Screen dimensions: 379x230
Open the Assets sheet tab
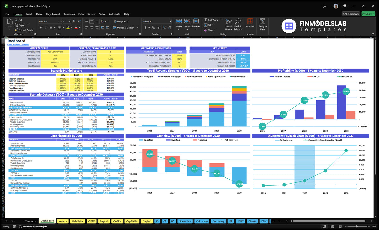(63, 221)
